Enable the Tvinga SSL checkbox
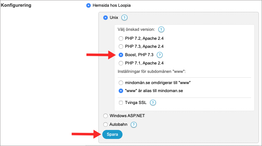Image resolution: width=262 pixels, height=146 pixels. [x=121, y=103]
